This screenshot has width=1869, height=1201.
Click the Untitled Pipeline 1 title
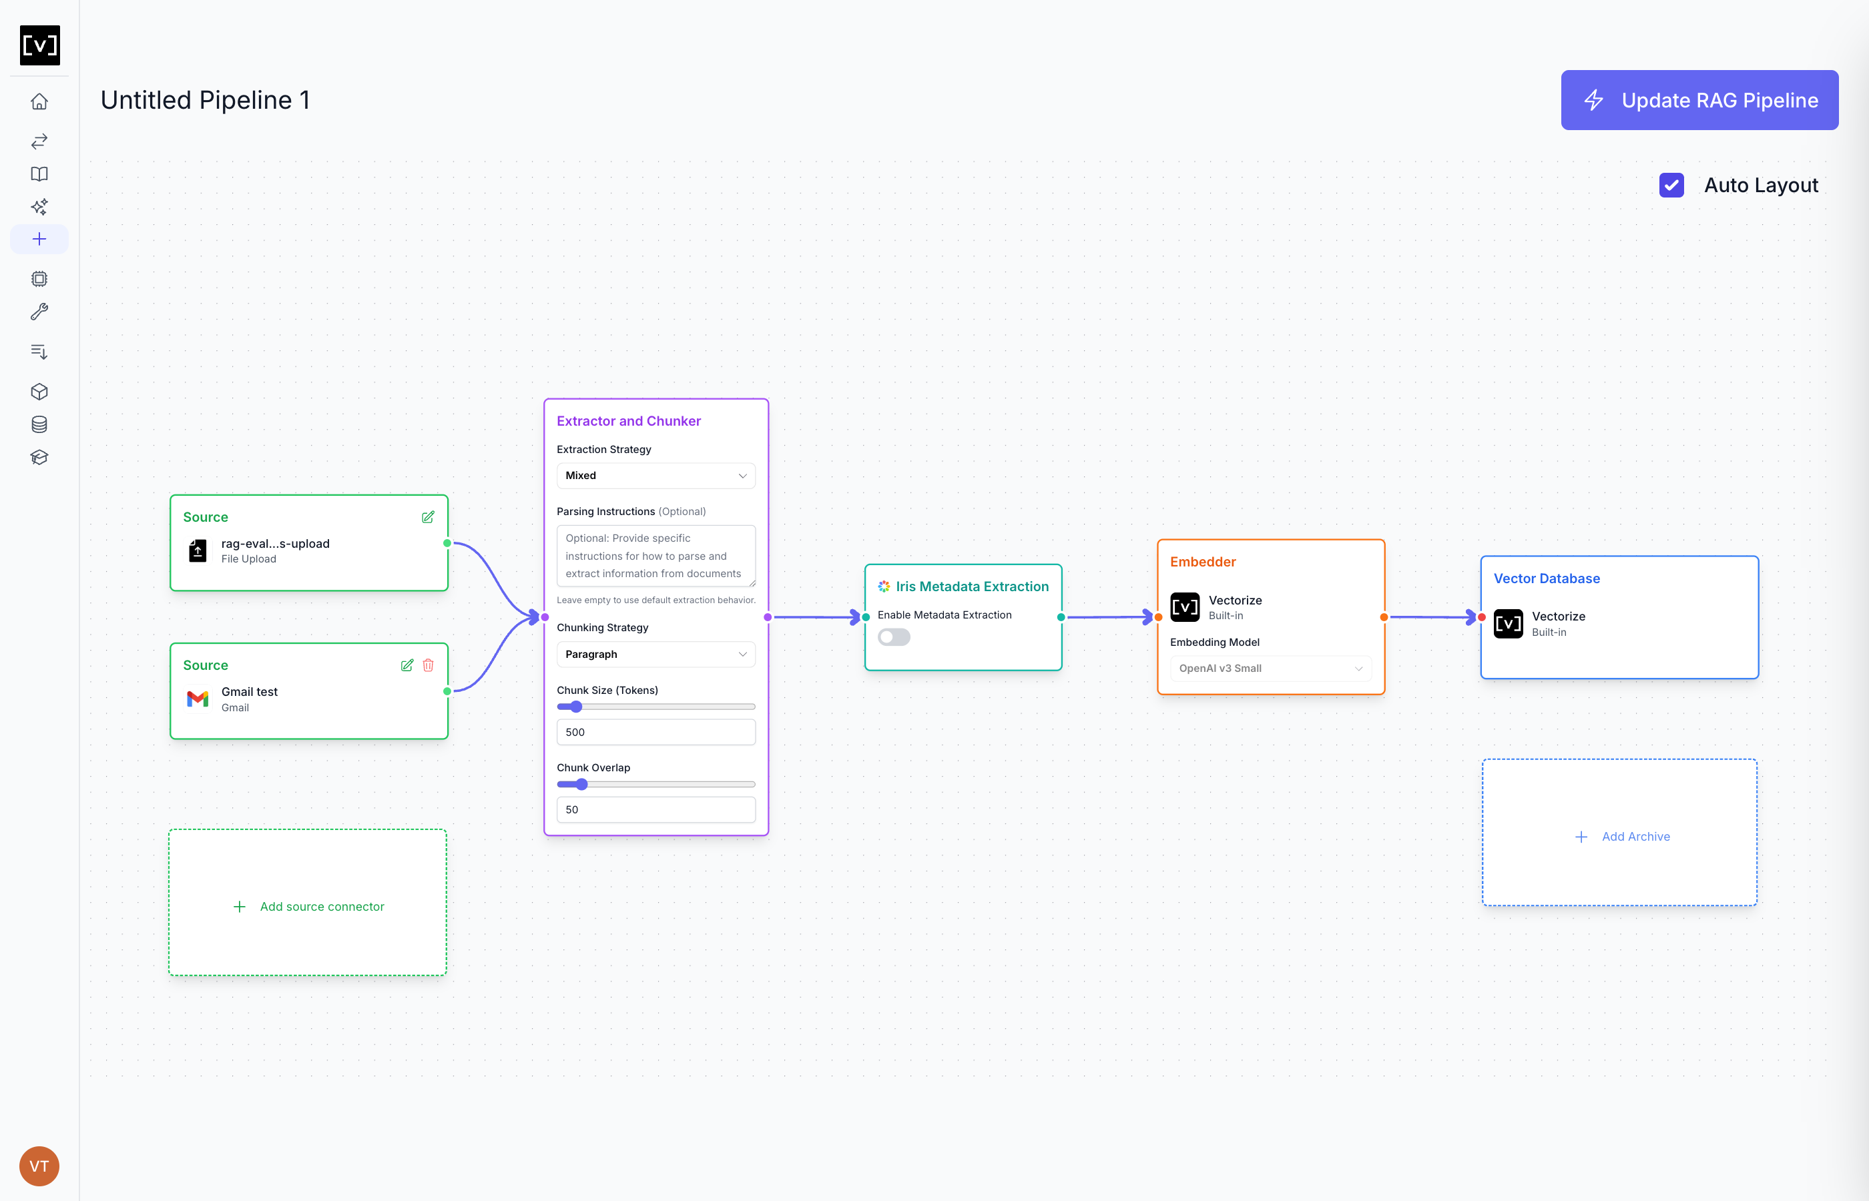[205, 100]
